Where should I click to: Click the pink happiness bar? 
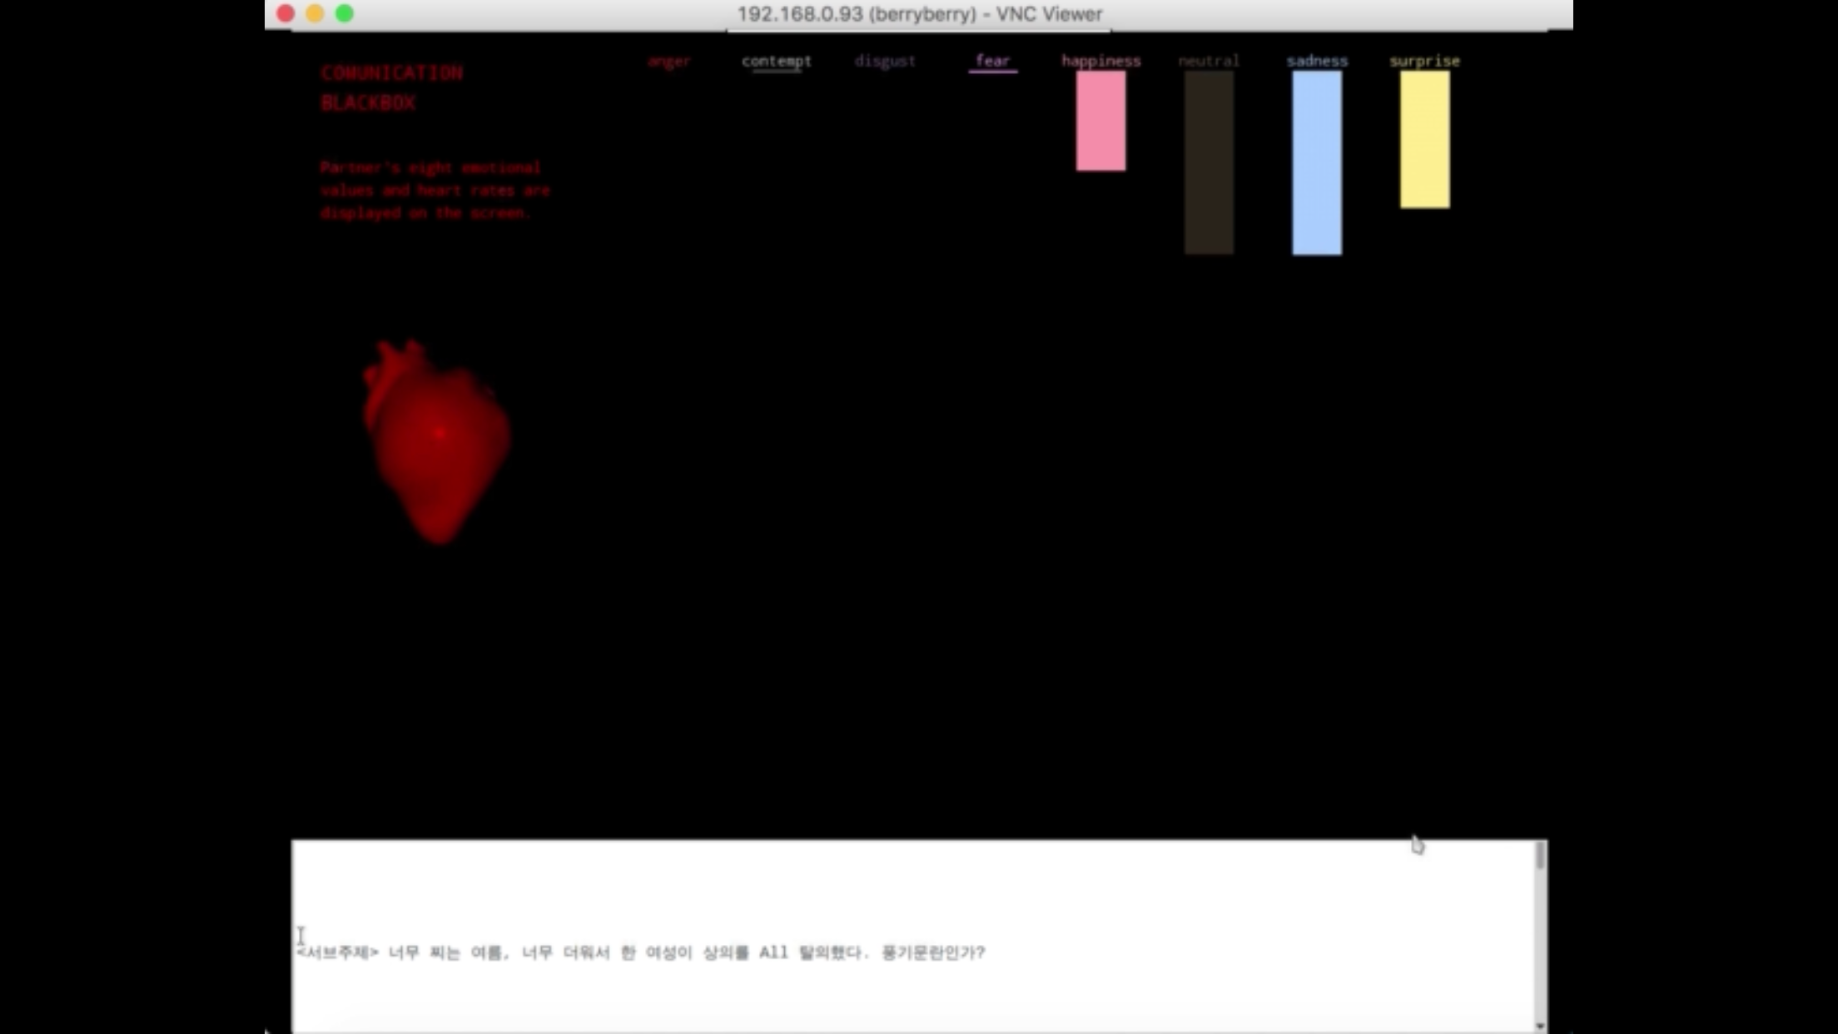(1100, 122)
